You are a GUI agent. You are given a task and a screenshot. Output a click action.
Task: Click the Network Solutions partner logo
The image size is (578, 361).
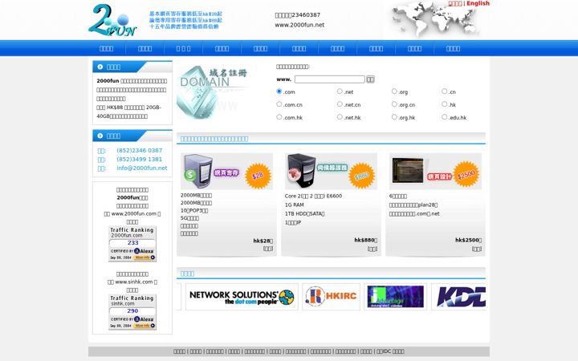point(242,297)
